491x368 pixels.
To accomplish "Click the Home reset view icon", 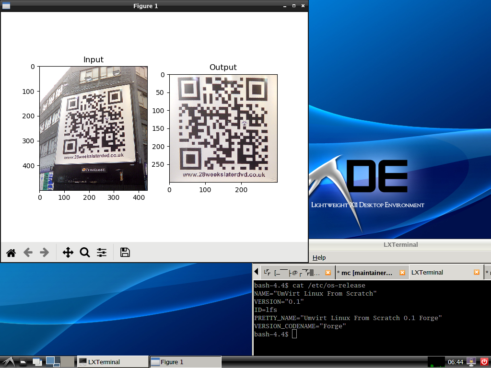I will pyautogui.click(x=11, y=253).
